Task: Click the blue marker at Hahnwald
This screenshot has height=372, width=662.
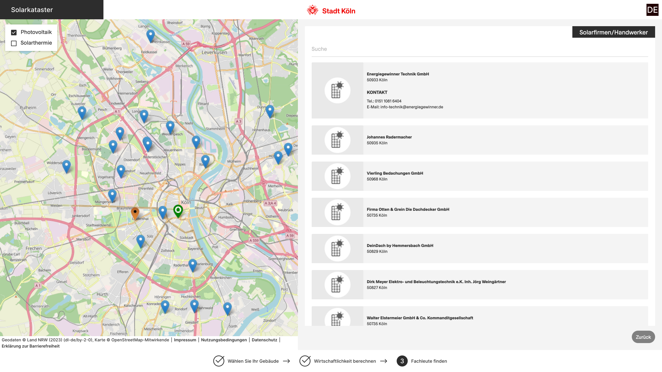Action: click(x=194, y=306)
